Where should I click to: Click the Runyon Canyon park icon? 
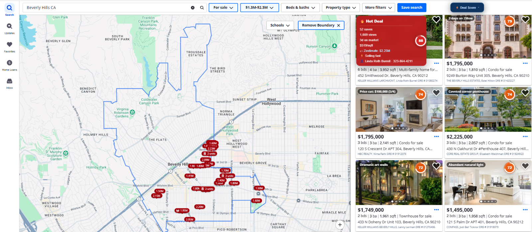(334, 46)
